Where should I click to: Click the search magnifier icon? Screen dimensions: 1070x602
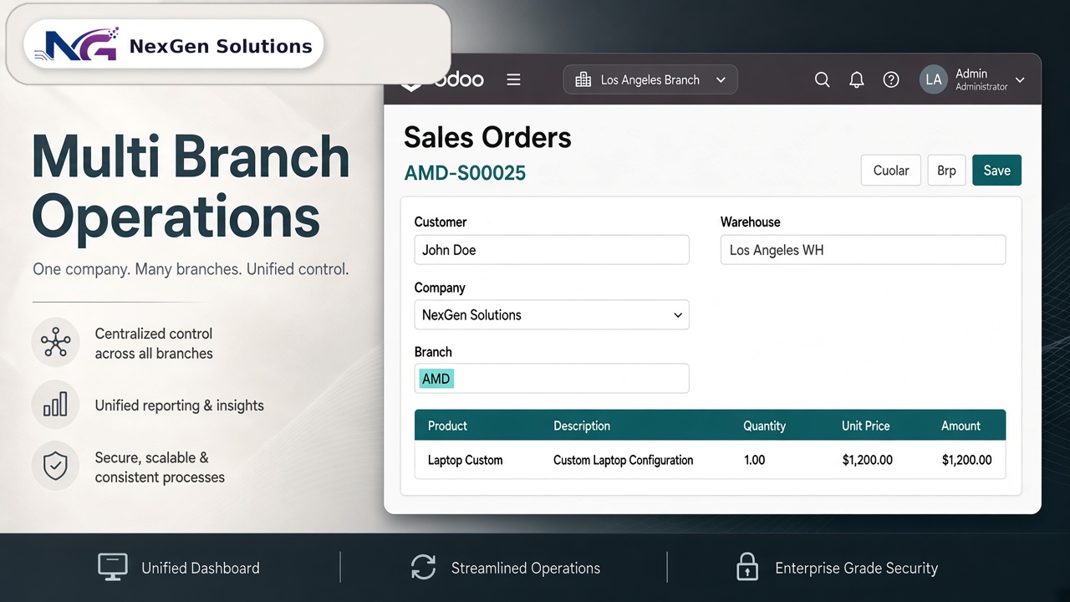[x=822, y=79]
